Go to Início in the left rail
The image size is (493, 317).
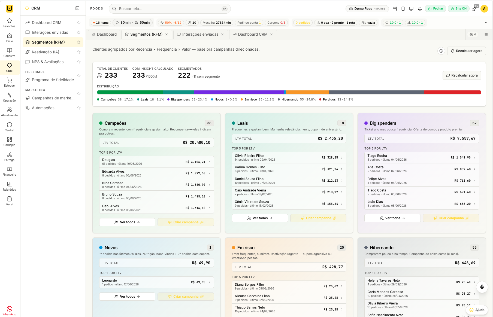click(10, 38)
